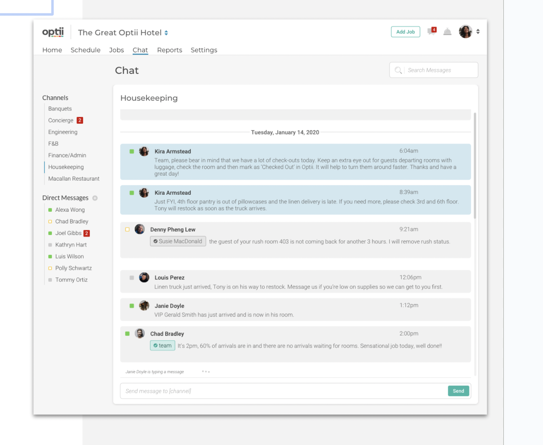This screenshot has height=445, width=543.
Task: Click Kira Armstead name on 8:39am message
Action: click(173, 193)
